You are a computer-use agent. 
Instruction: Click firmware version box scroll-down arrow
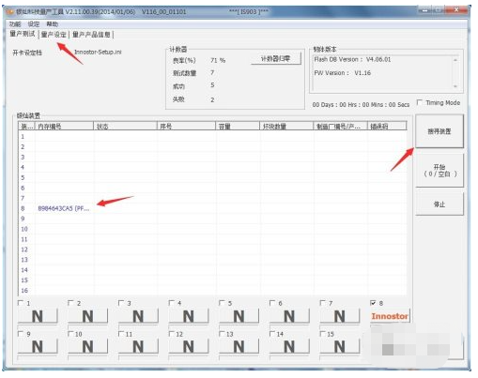(455, 86)
